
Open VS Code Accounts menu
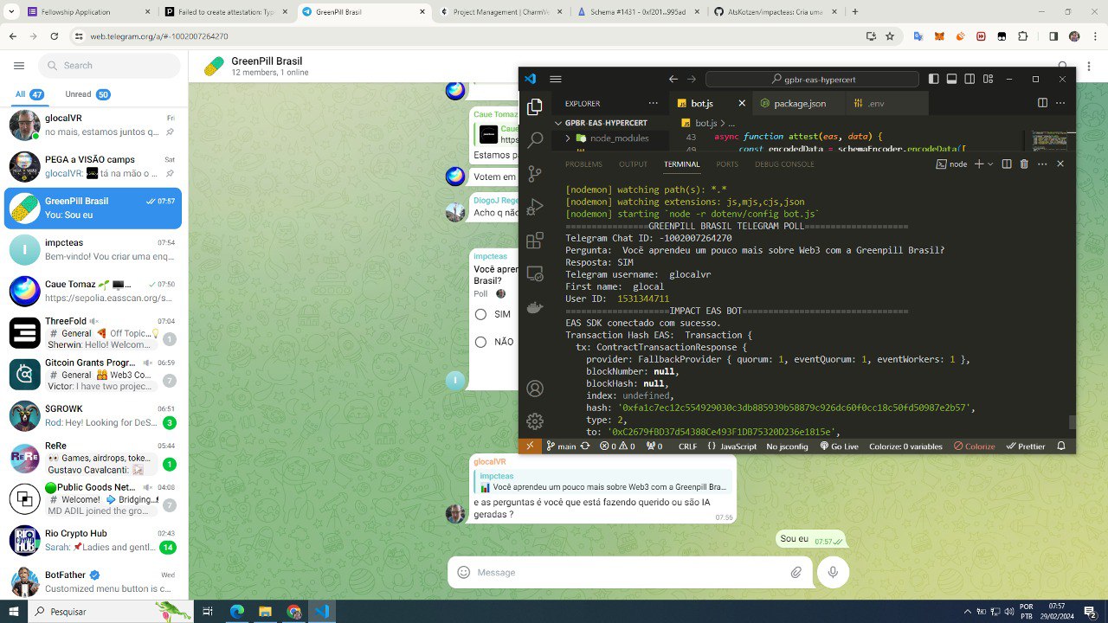click(535, 389)
